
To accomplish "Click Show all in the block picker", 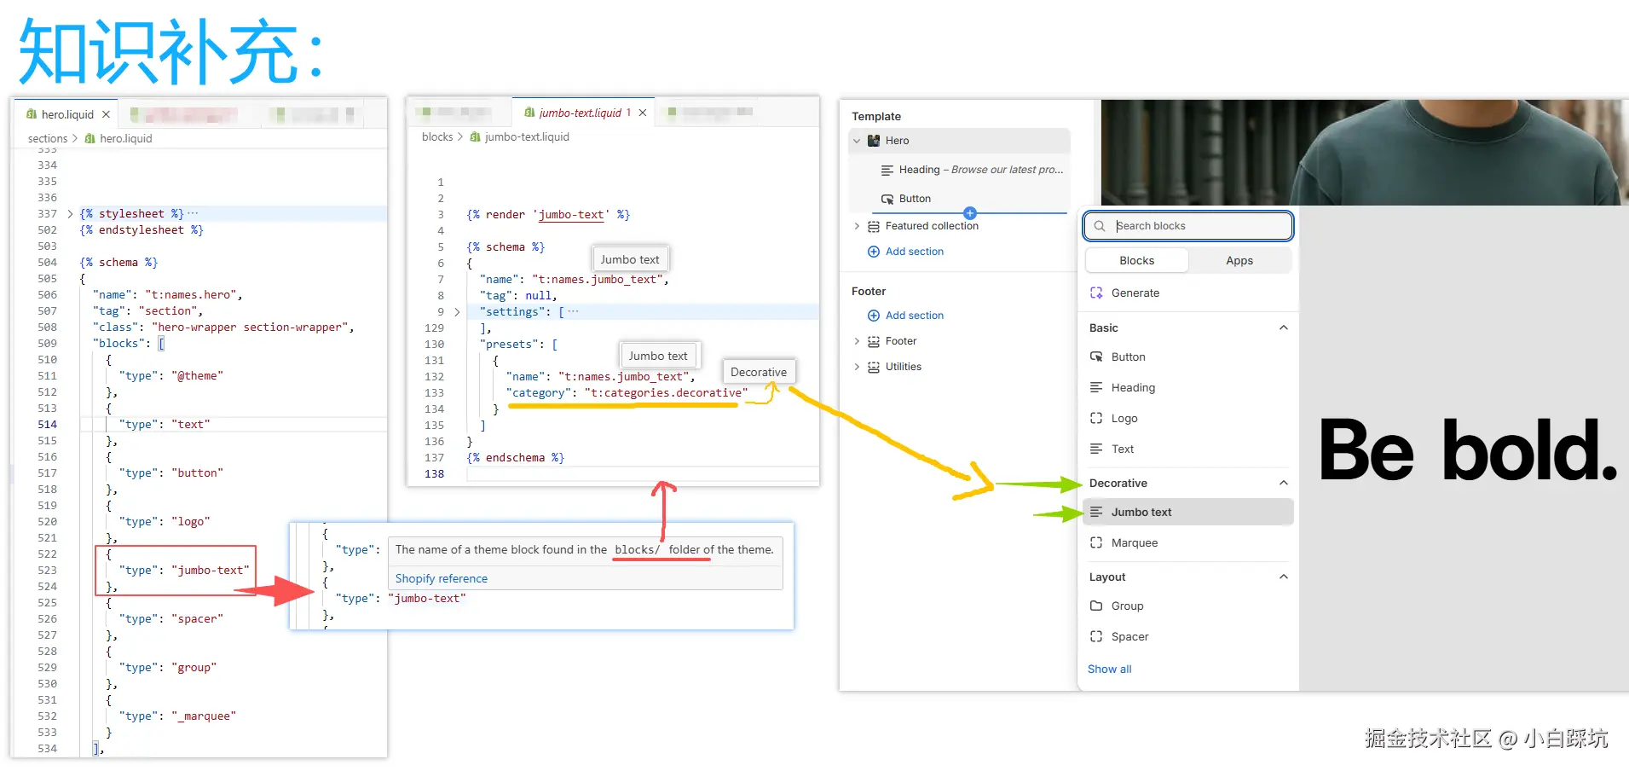I will 1110,669.
